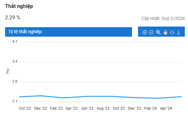The image size is (188, 116).
Task: Click the zoom out minus icon
Action: [151, 32]
